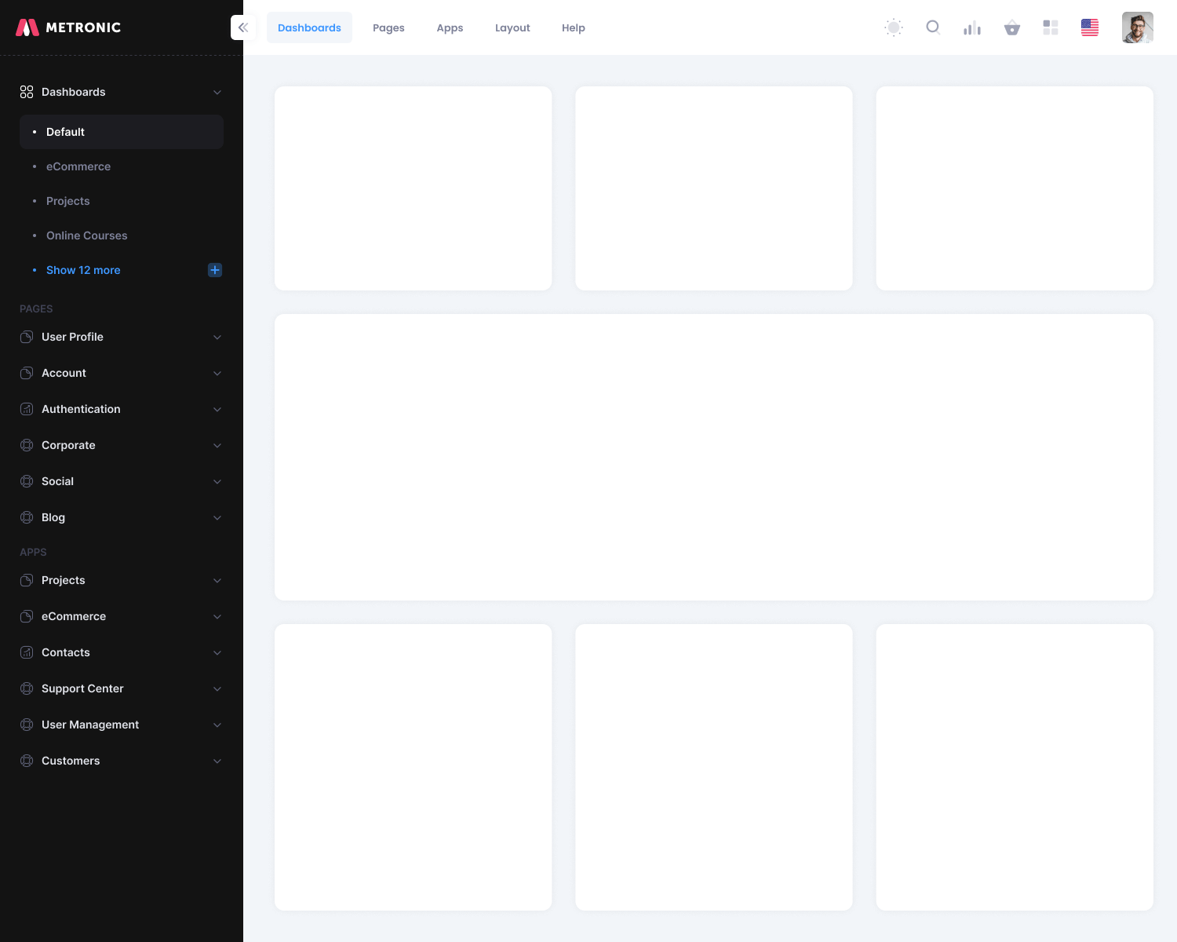Collapse the sidebar with the double-chevron toggle
1177x942 pixels.
pos(243,27)
